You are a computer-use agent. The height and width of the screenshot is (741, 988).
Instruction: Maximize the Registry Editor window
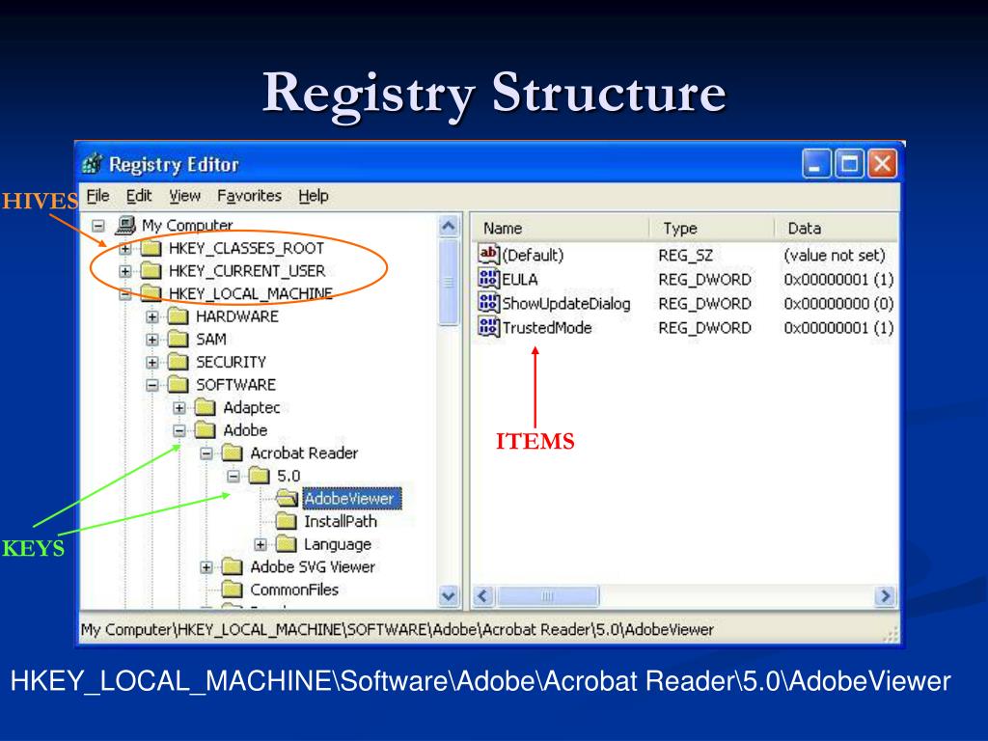849,164
